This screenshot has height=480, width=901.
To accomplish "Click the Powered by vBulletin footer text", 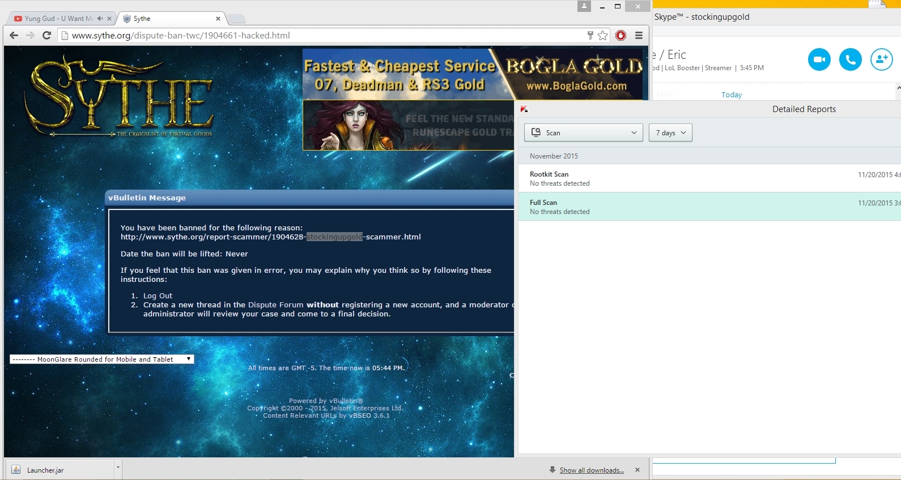I will click(x=326, y=401).
